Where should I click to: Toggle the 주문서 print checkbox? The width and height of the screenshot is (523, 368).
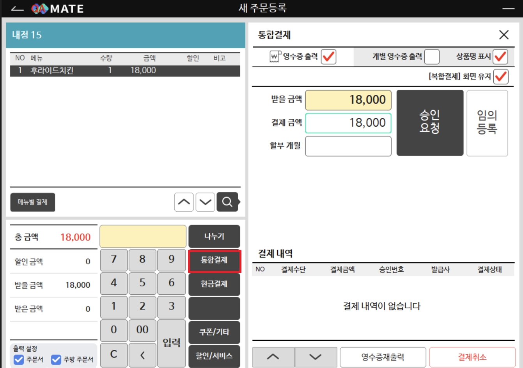(19, 359)
